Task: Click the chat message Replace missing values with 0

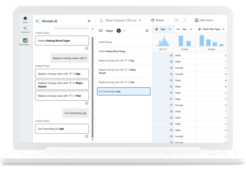Action: tap(70, 58)
